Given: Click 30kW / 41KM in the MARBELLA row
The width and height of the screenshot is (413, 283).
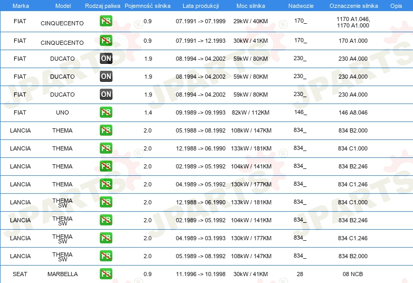Looking at the screenshot, I should (x=250, y=275).
